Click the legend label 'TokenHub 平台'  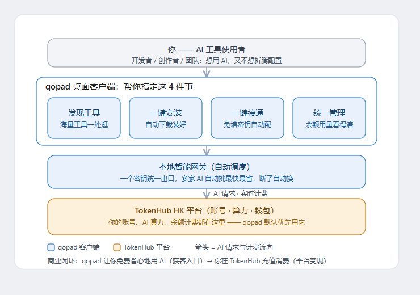[146, 247]
